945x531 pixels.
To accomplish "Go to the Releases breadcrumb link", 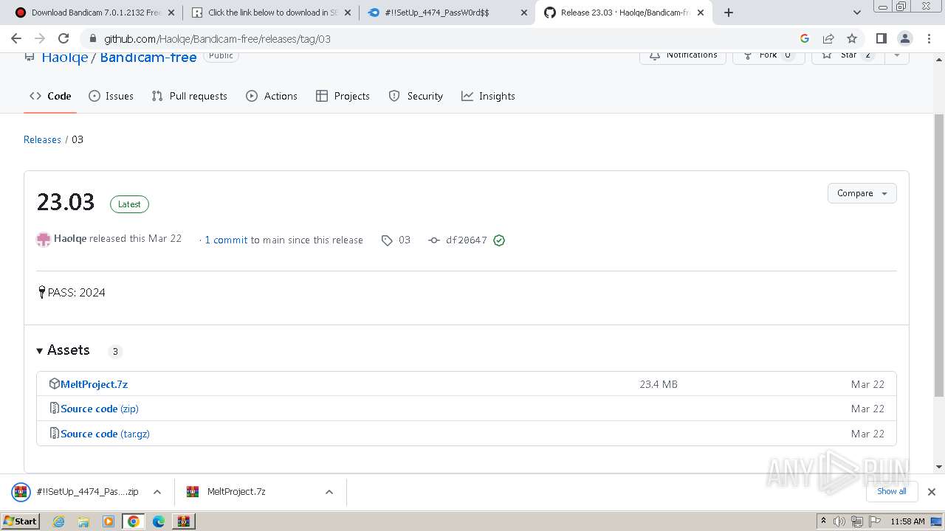I will [x=42, y=139].
